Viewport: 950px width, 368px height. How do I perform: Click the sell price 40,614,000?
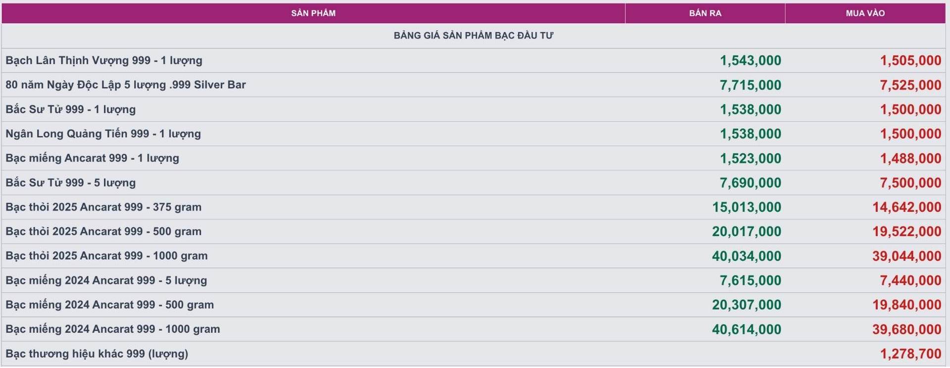click(747, 329)
